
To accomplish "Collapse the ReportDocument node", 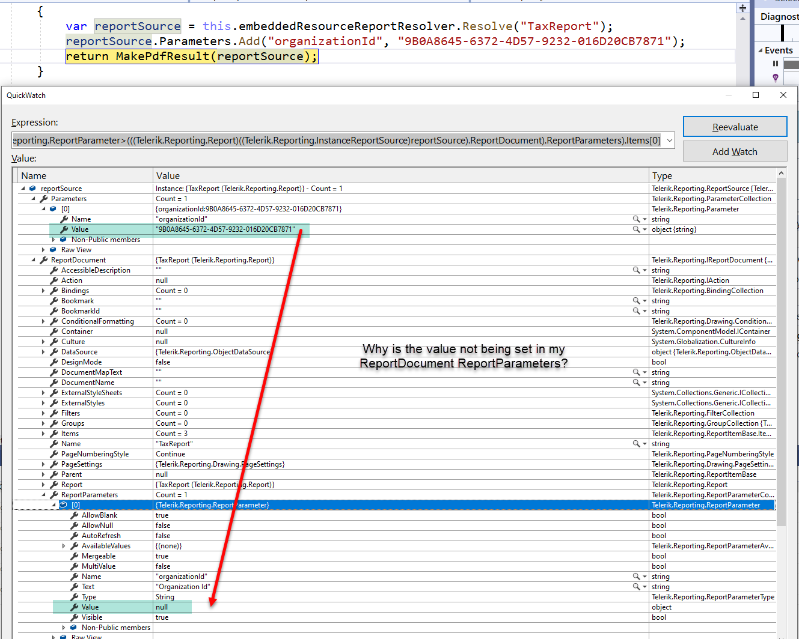I will pos(33,260).
